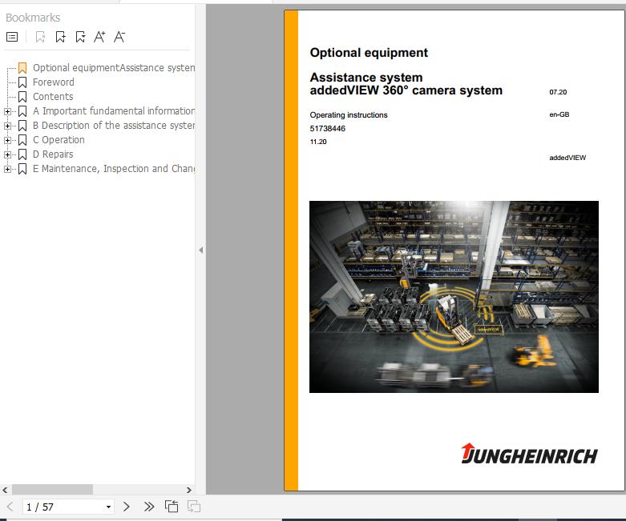The width and height of the screenshot is (626, 521).
Task: Click the 'Optional equipment' heading on the page
Action: (369, 53)
